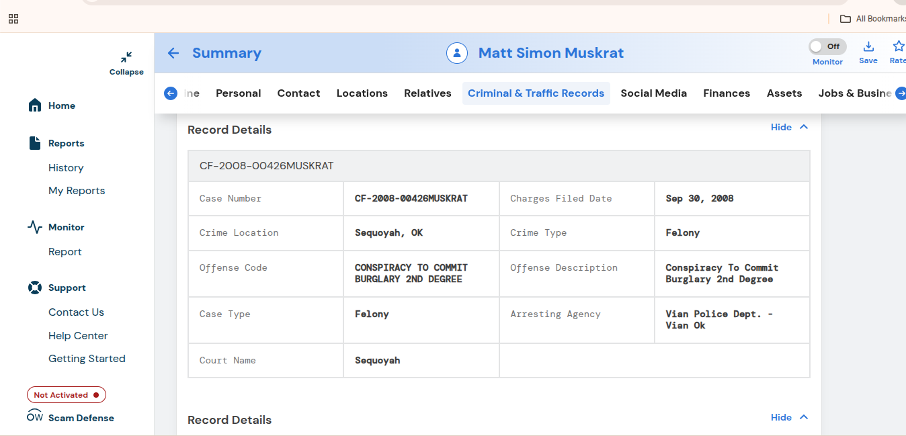Switch to the Relatives tab
The height and width of the screenshot is (436, 906).
[427, 93]
